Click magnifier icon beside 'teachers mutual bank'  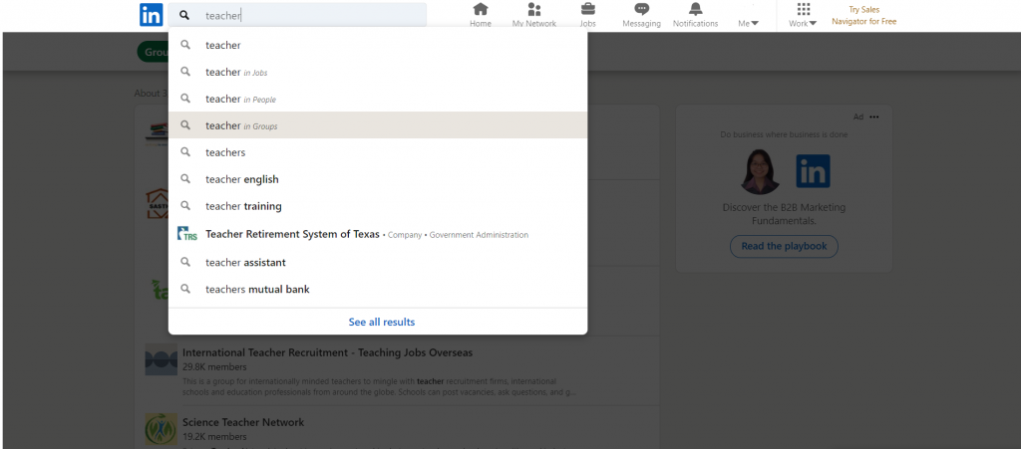point(185,289)
